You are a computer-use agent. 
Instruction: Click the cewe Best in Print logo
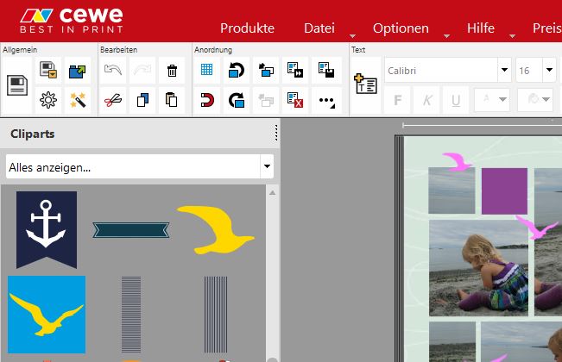click(72, 21)
